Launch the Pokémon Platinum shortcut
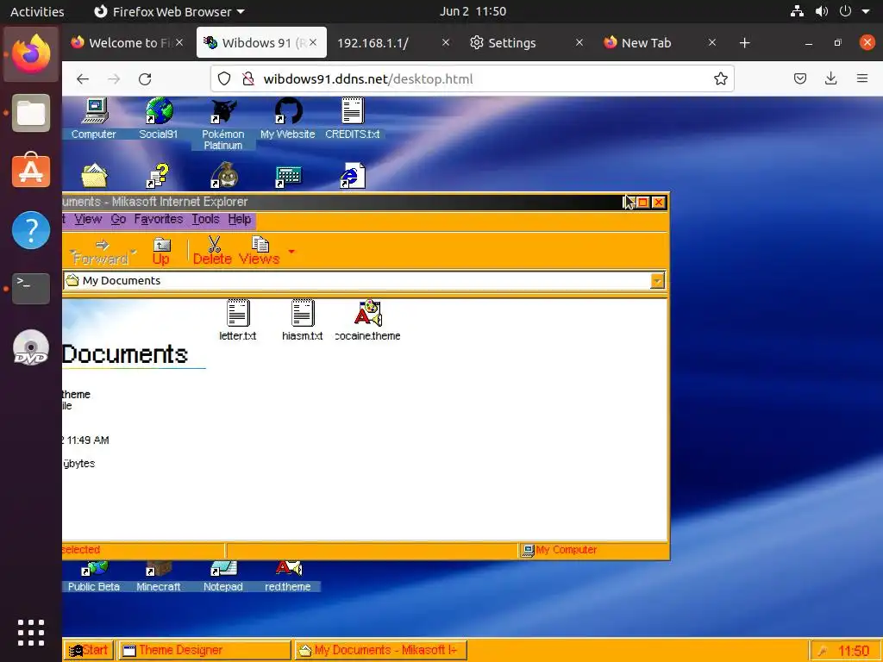Image resolution: width=883 pixels, height=662 pixels. (223, 124)
